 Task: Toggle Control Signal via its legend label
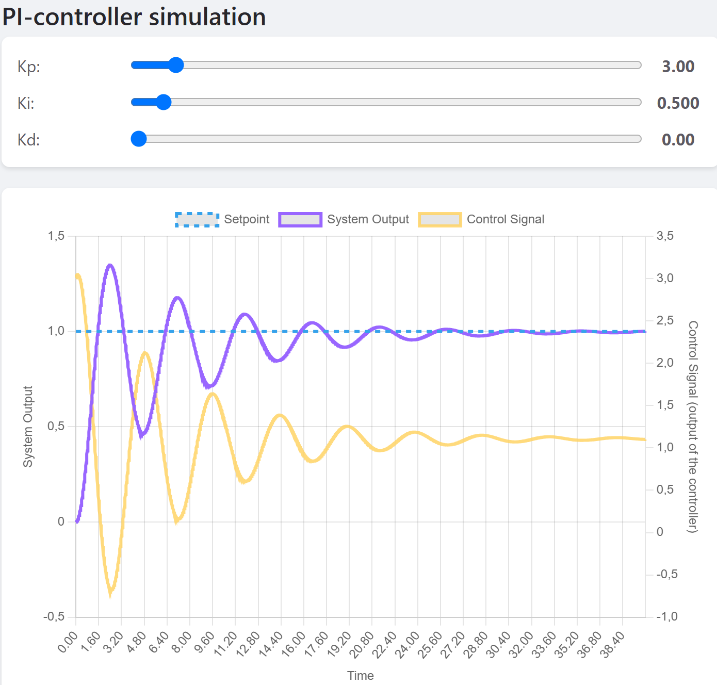click(505, 220)
